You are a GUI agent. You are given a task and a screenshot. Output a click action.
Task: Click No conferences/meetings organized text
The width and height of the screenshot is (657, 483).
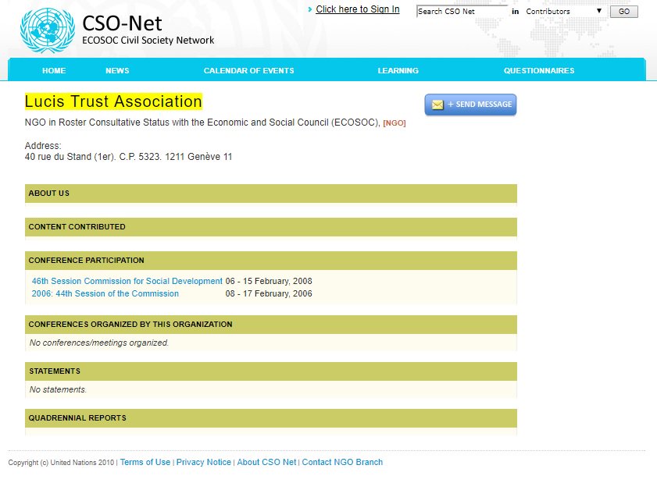pos(99,343)
